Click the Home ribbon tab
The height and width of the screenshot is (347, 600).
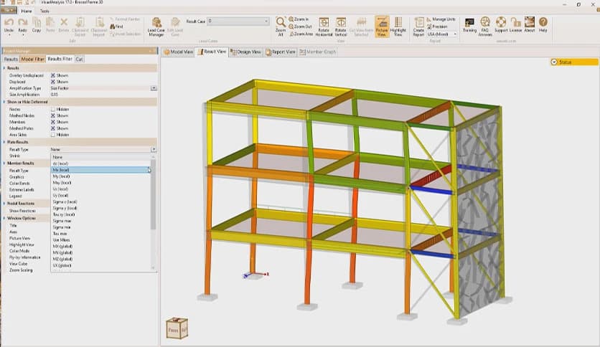coord(27,11)
